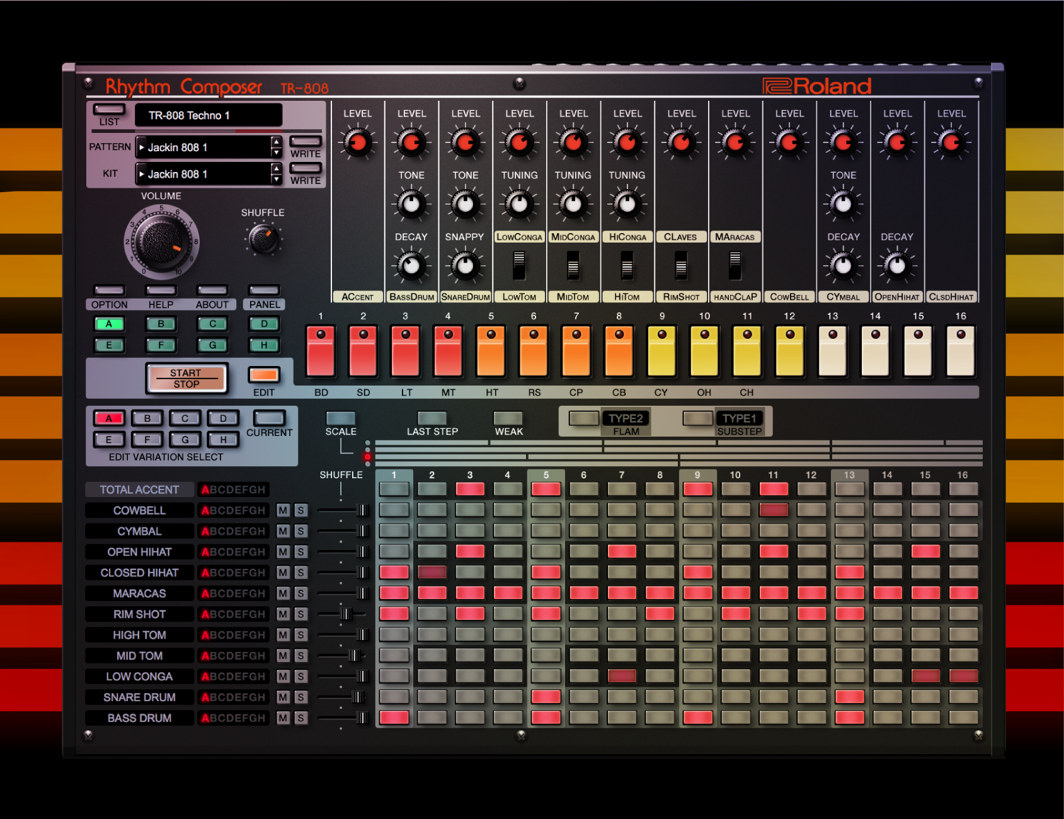Screen dimensions: 1064x819
Task: Turn the main Volume knob
Action: click(x=161, y=242)
